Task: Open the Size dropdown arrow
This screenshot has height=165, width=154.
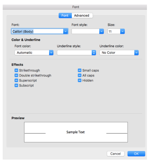Action: [x=123, y=31]
